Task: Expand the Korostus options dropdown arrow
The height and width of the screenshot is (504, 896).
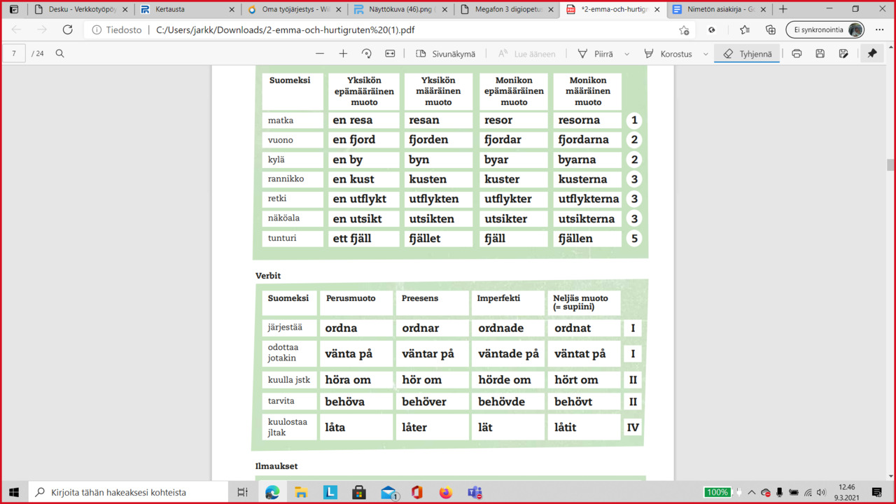Action: pos(706,54)
